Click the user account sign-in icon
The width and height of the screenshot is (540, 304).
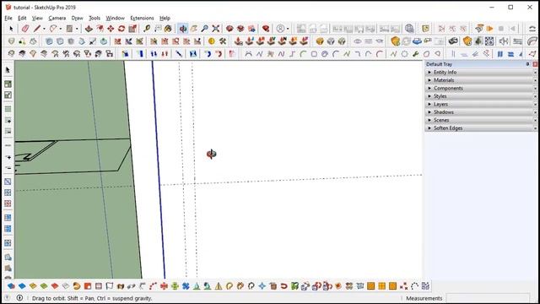(280, 29)
